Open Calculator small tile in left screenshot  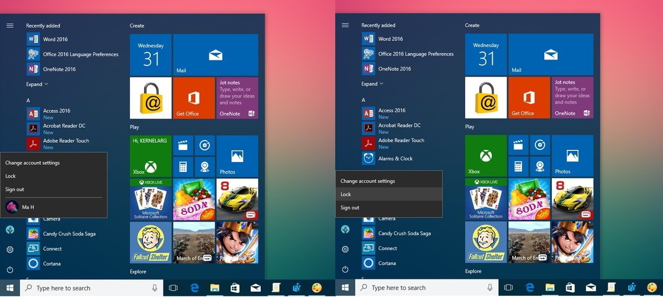tap(183, 166)
